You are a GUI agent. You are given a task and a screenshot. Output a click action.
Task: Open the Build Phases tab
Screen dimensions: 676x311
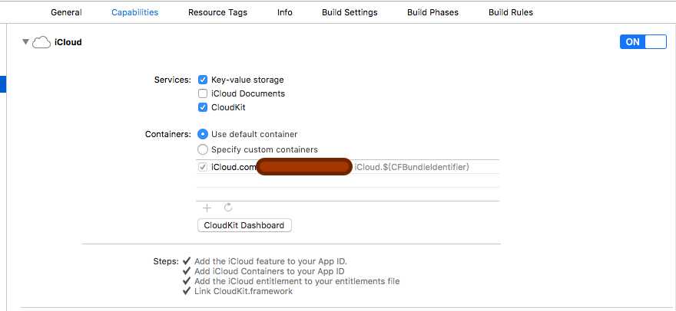[x=432, y=12]
